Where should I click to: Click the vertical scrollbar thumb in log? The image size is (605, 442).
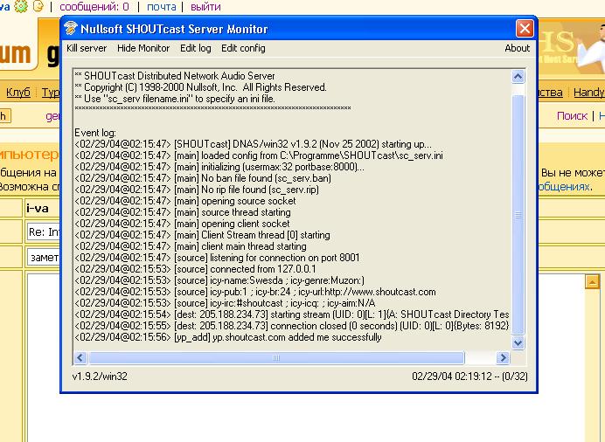tap(518, 215)
